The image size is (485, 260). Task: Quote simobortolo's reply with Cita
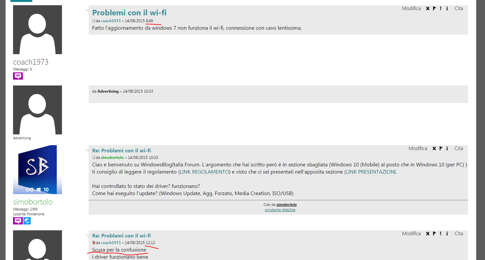(x=459, y=148)
